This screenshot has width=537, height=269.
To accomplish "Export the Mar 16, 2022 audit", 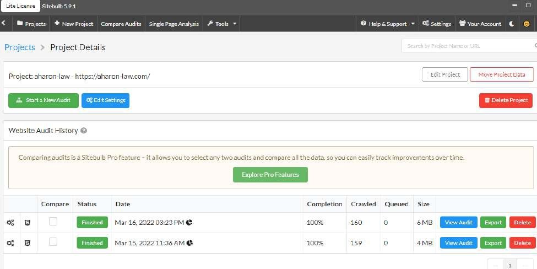I will coord(493,222).
